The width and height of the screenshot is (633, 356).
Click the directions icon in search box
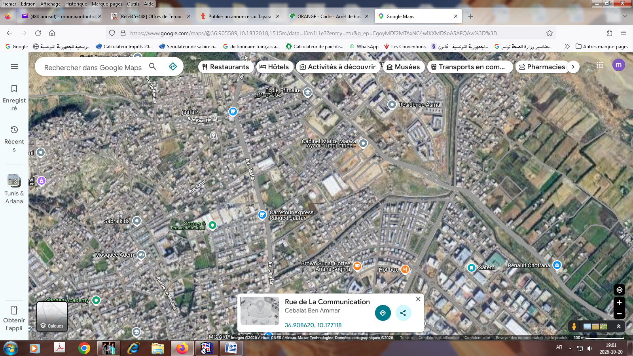tap(173, 66)
